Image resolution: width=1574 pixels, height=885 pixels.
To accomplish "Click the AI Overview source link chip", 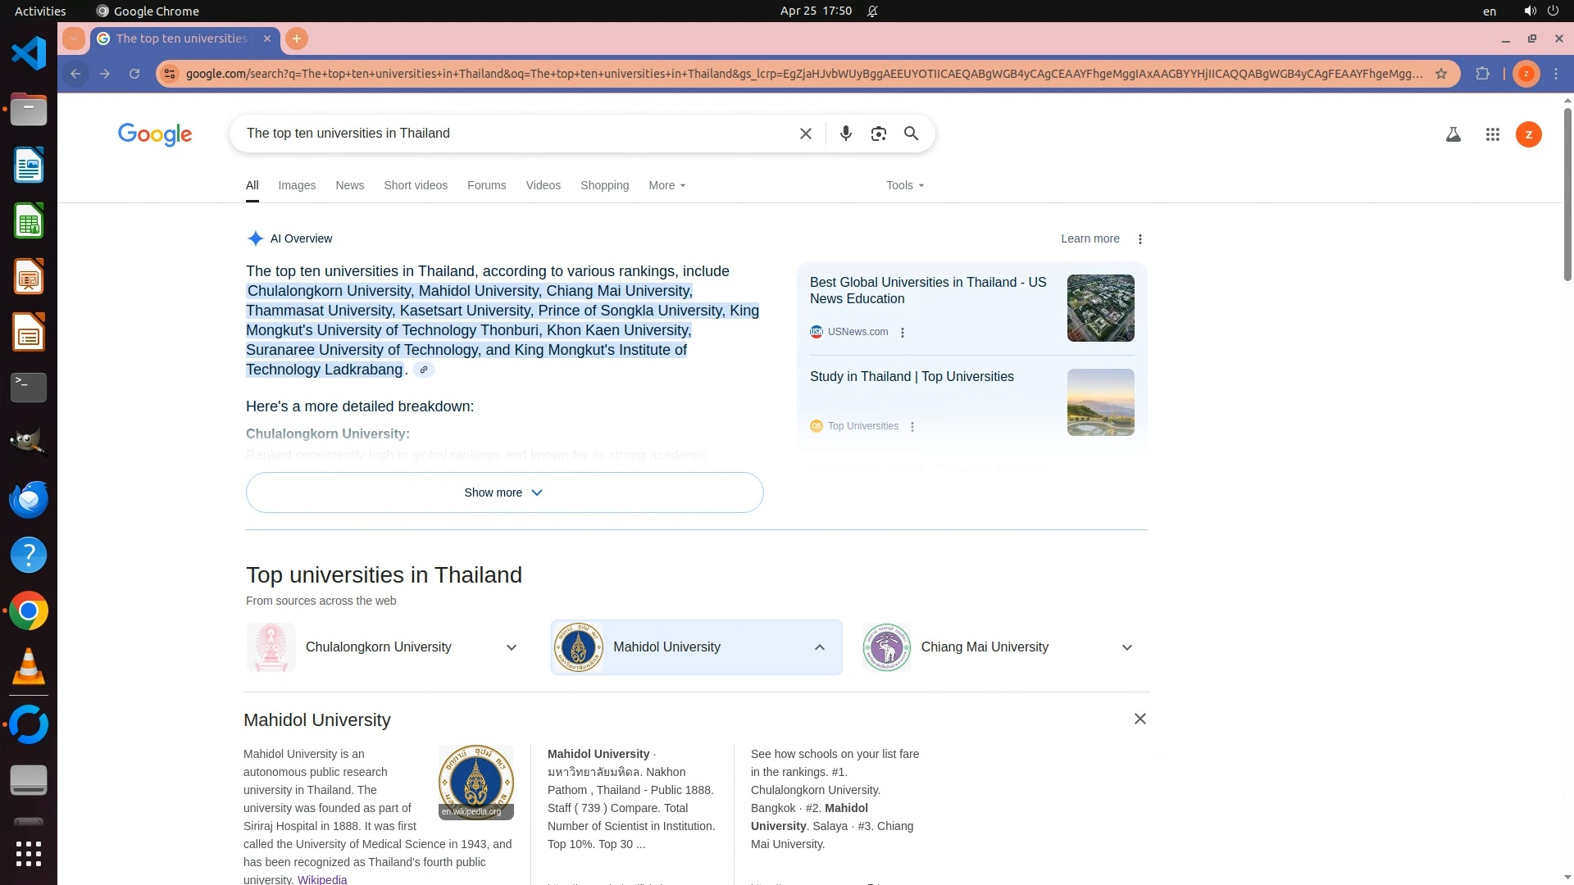I will click(423, 370).
